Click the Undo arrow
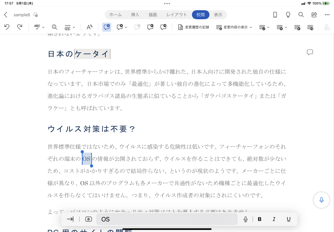The width and height of the screenshot is (334, 232). pyautogui.click(x=7, y=27)
